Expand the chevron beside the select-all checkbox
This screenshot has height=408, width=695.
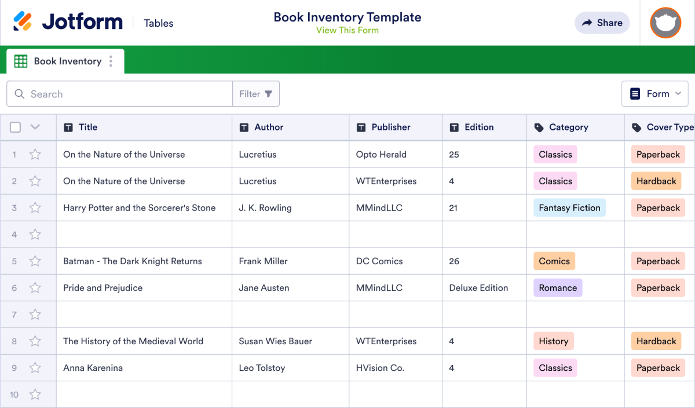click(x=34, y=127)
